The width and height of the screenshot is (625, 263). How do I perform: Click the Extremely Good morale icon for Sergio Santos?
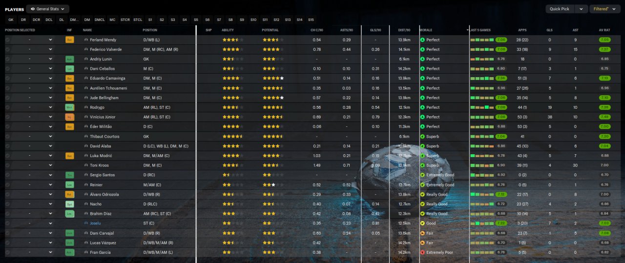coord(422,175)
